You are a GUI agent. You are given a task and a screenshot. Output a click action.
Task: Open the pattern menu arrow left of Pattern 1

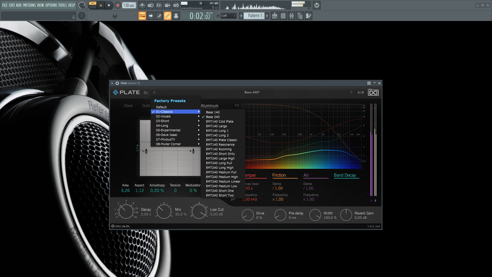[241, 16]
